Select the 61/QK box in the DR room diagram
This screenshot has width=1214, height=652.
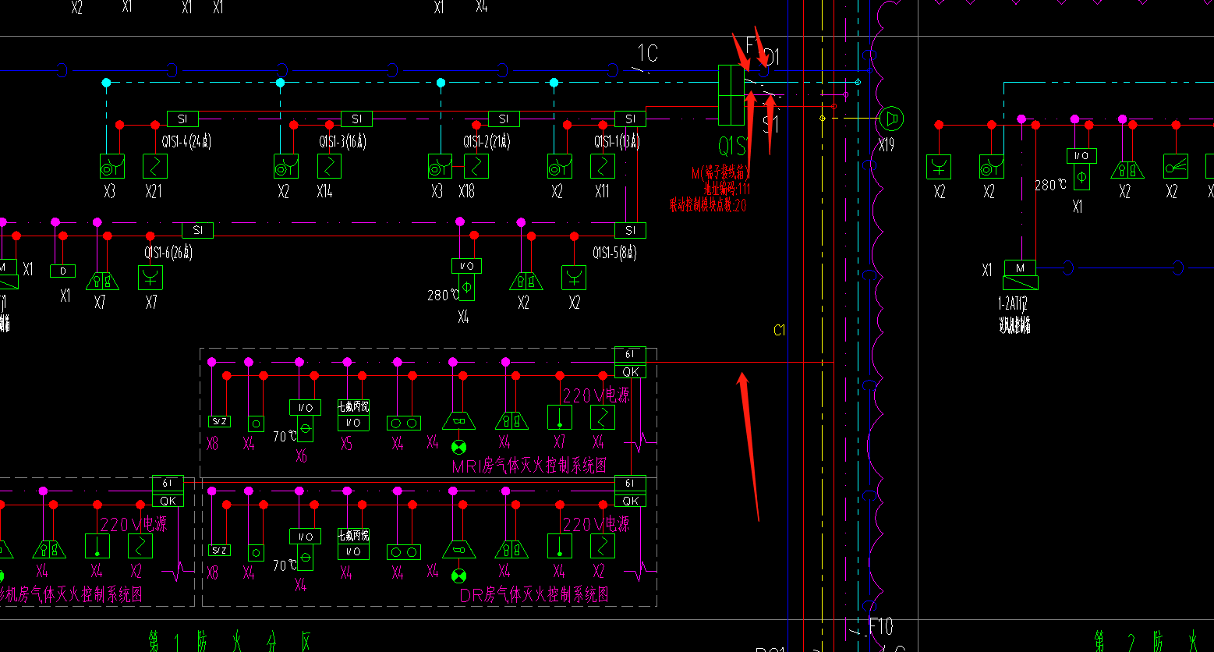click(630, 491)
